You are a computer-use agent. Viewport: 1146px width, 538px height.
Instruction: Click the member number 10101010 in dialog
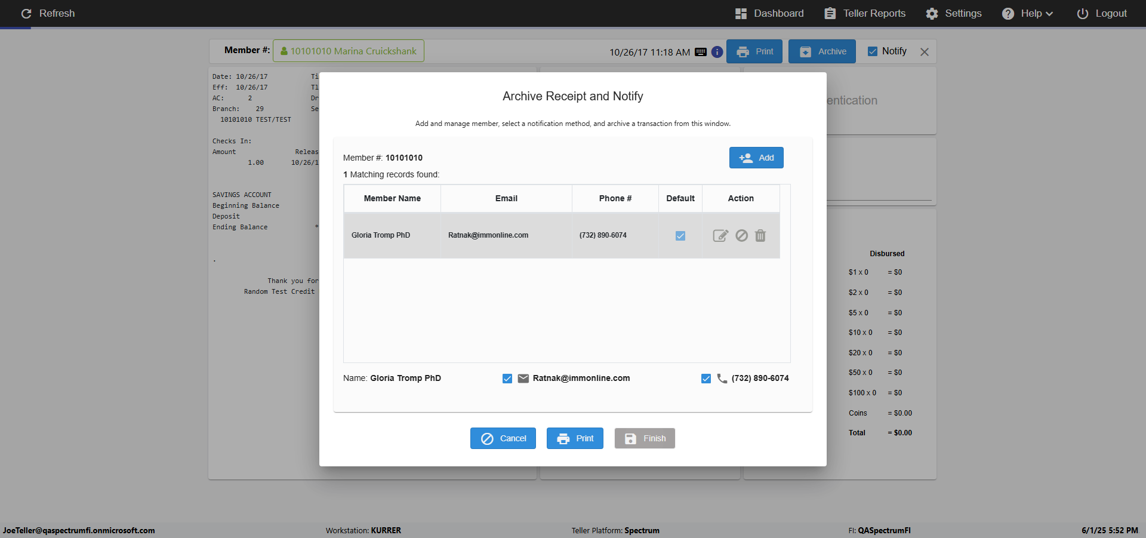(x=404, y=158)
